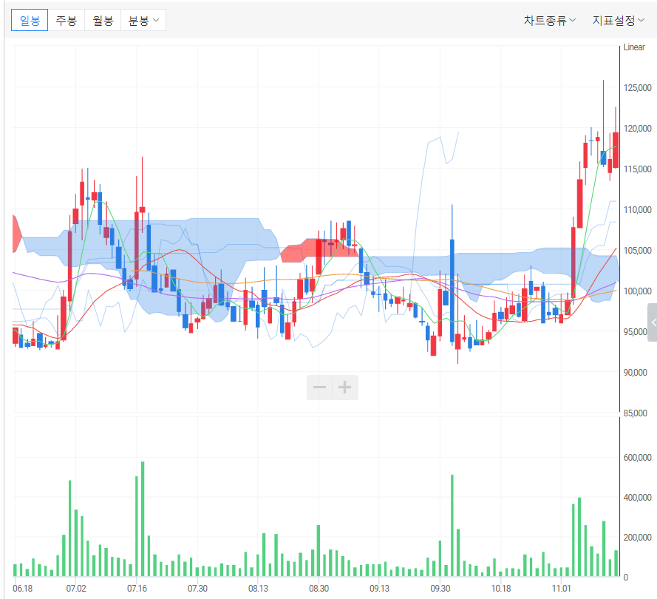Click the Linear scale label
The height and width of the screenshot is (599, 657).
point(634,47)
